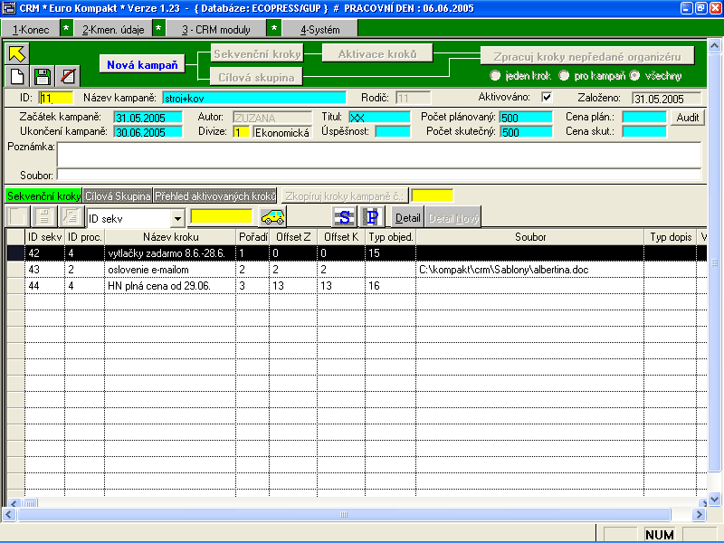Open the '2-Kmen. údaje' menu
The height and width of the screenshot is (543, 724).
112,29
